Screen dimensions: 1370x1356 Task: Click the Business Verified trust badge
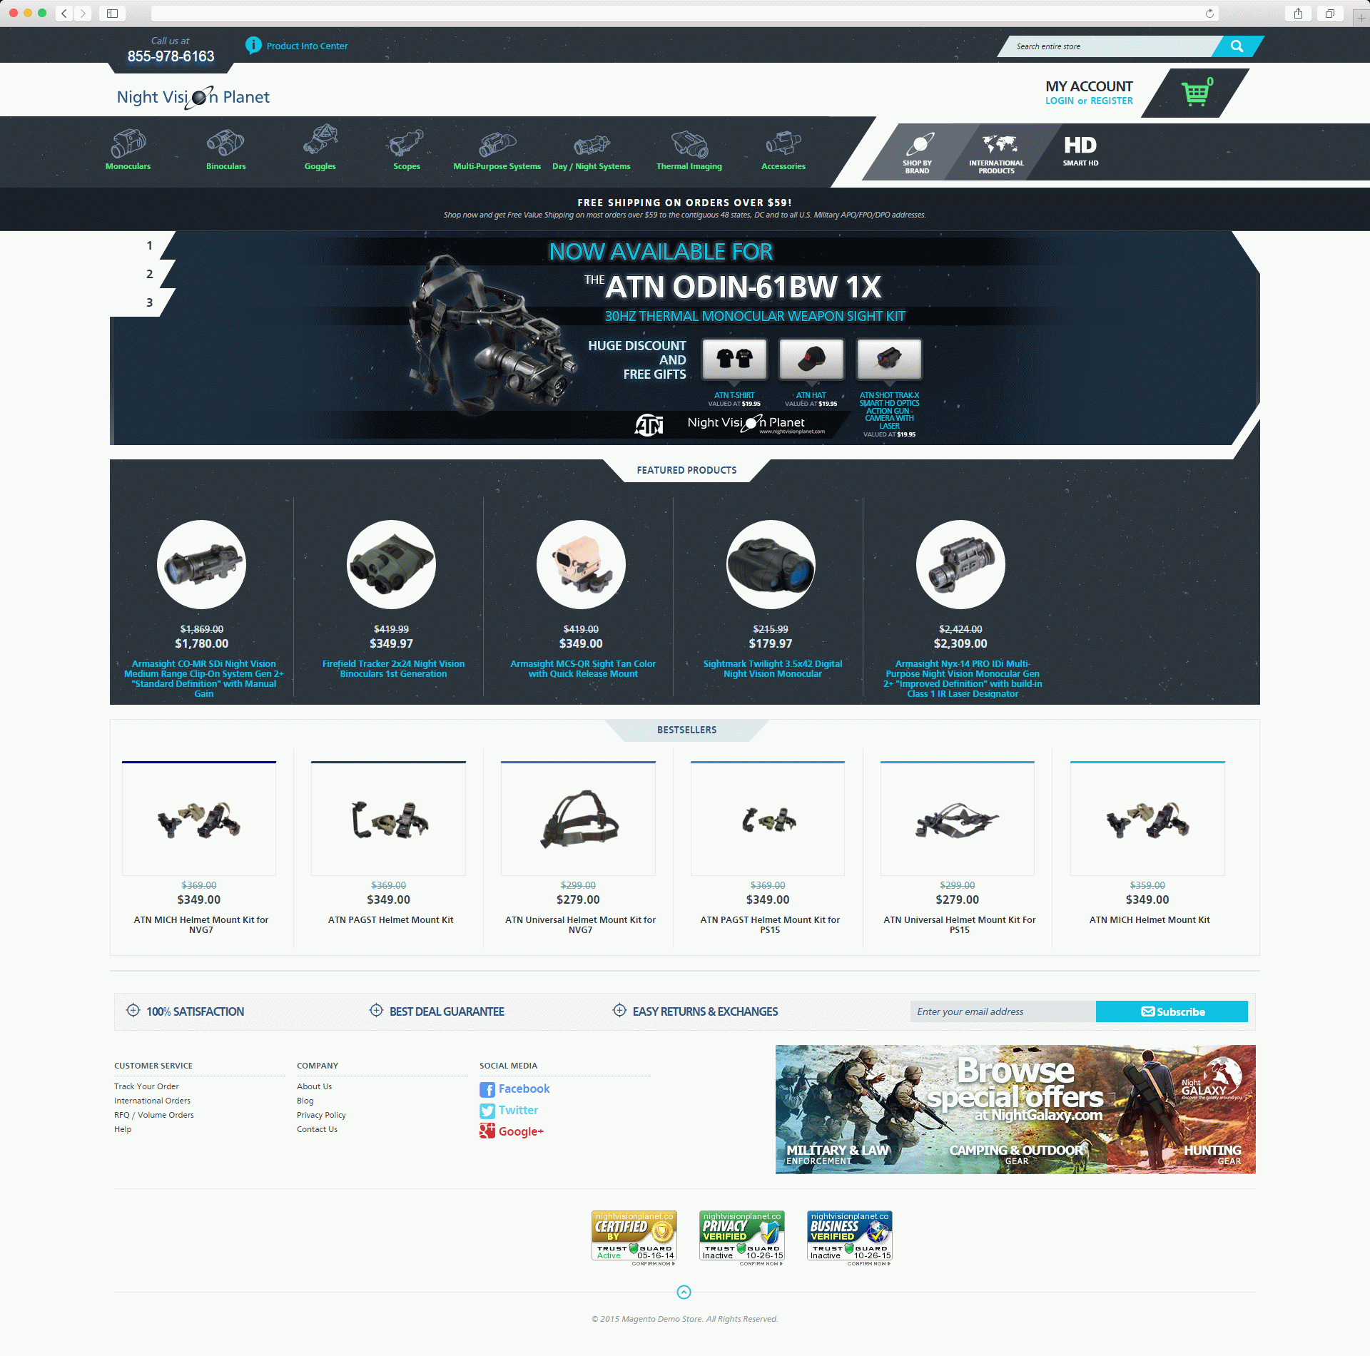(849, 1239)
